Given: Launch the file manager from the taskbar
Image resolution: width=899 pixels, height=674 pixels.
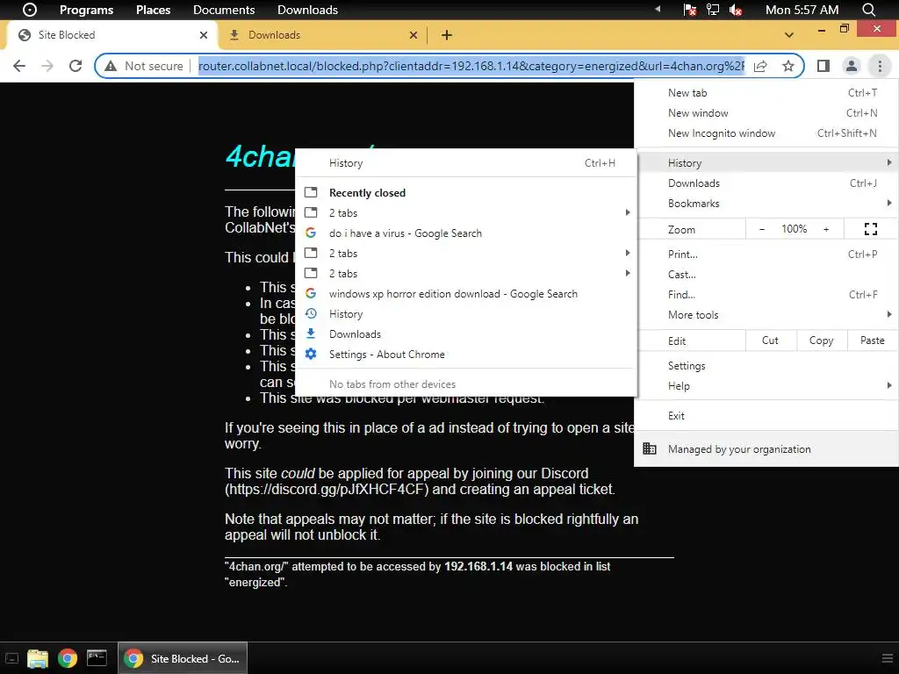Looking at the screenshot, I should coord(37,658).
